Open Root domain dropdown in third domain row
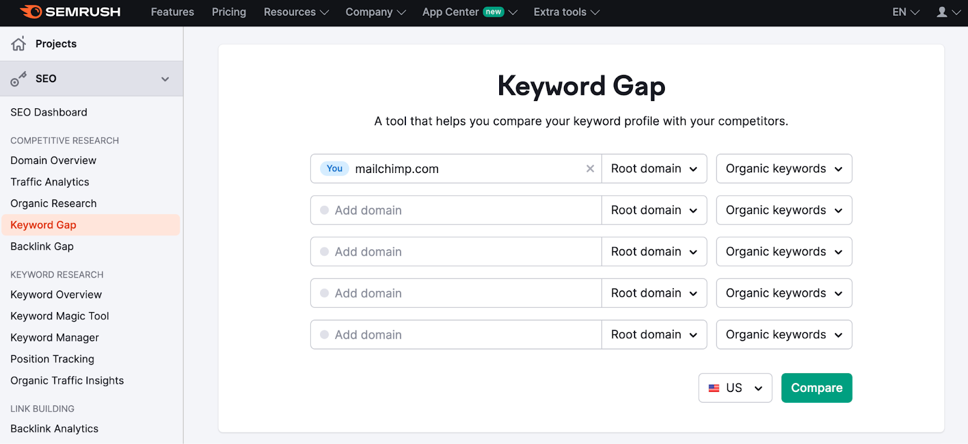 pos(654,252)
